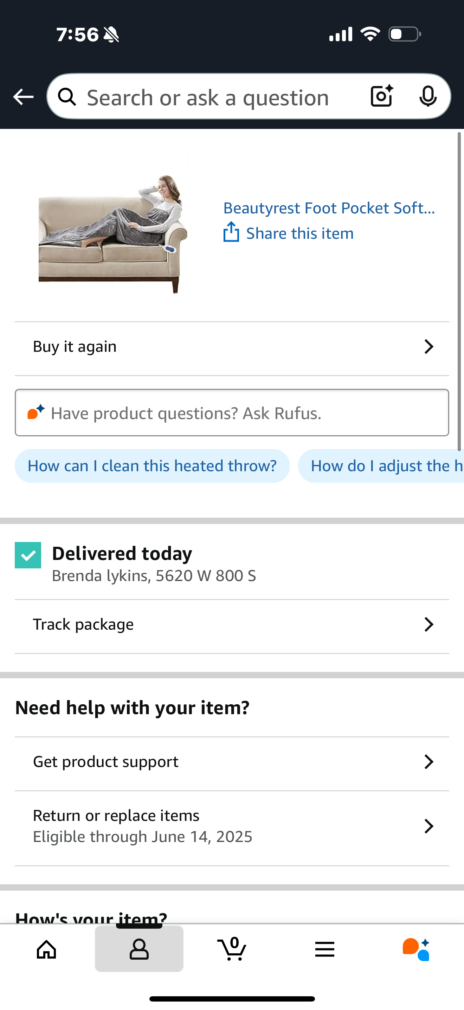The width and height of the screenshot is (464, 1010).
Task: Open the hamburger menu icon
Action: pos(325,949)
